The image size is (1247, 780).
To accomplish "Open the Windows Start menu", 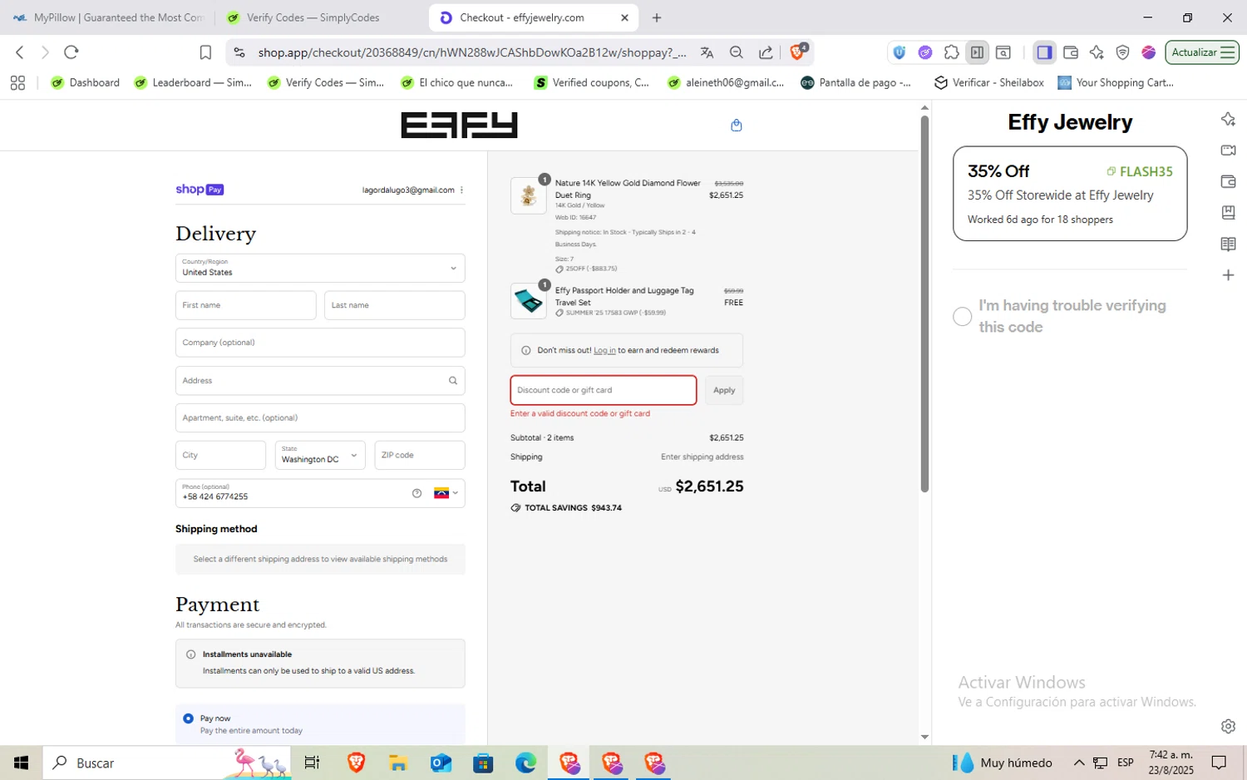I will tap(21, 763).
